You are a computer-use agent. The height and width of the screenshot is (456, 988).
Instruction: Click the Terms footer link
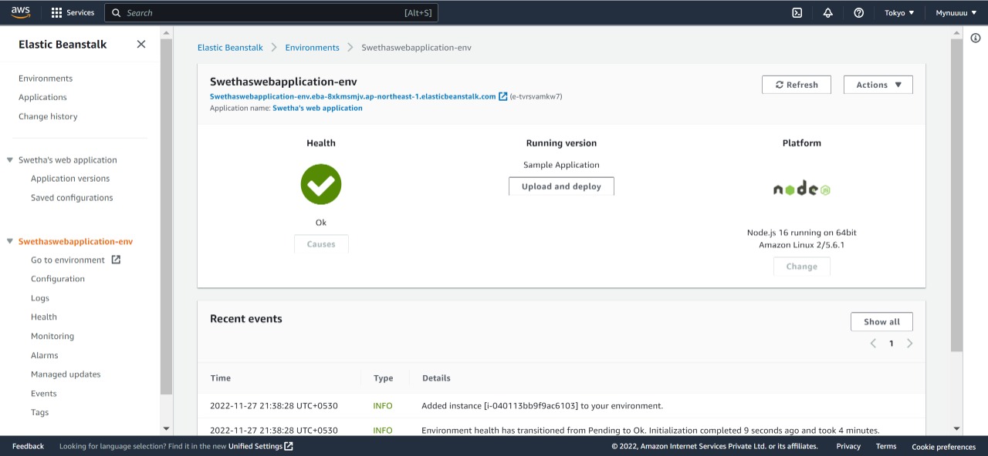coord(886,446)
